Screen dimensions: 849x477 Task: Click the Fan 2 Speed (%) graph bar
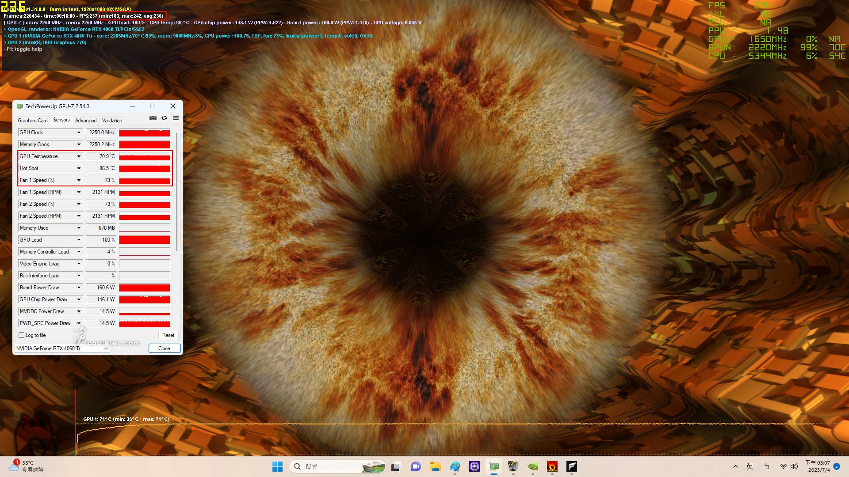pos(145,204)
